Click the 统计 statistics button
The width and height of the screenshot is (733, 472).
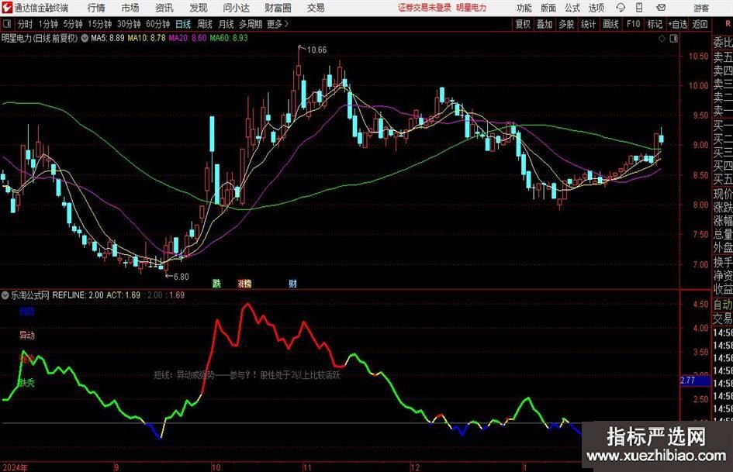pos(588,24)
